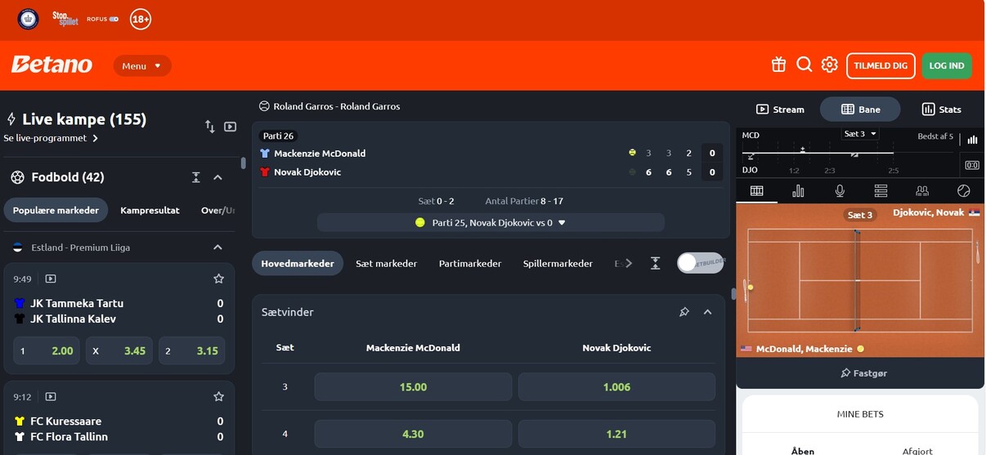986x455 pixels.
Task: Click the video stream filter icon beside Live kampe
Action: point(230,127)
